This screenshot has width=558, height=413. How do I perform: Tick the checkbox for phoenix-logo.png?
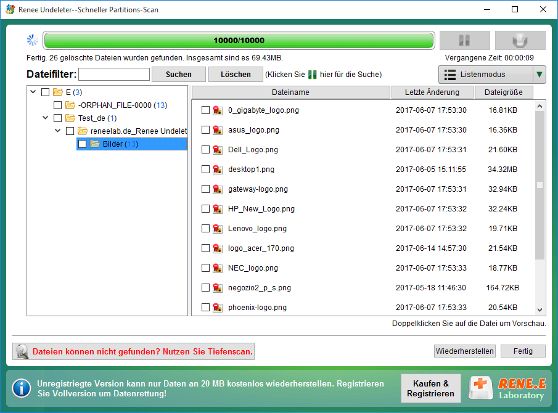coord(205,308)
